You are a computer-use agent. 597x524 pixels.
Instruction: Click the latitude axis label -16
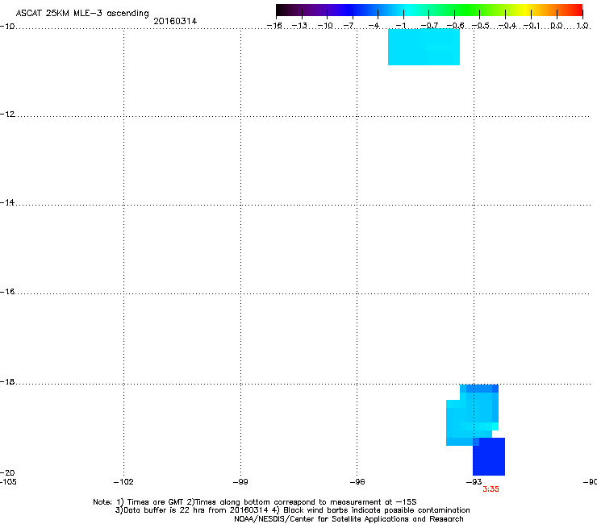pos(7,292)
